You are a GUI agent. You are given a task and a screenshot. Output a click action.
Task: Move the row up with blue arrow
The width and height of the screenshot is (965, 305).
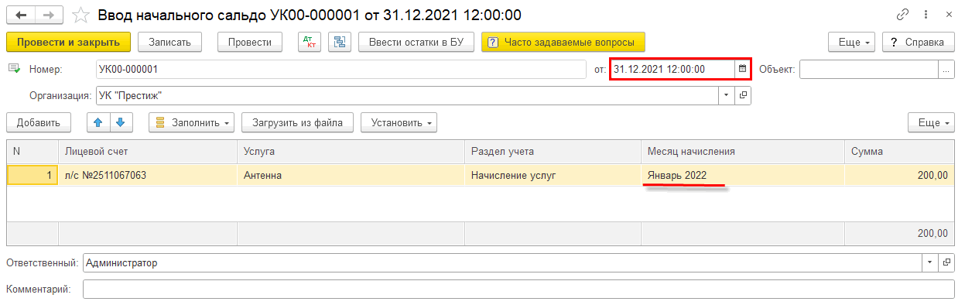tap(98, 122)
